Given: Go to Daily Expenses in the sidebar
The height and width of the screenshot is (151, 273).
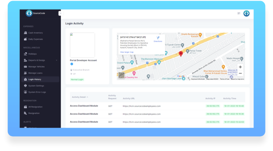Looking at the screenshot, I should click(35, 39).
